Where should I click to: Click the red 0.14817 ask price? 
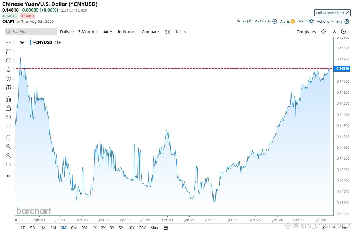click(x=27, y=16)
